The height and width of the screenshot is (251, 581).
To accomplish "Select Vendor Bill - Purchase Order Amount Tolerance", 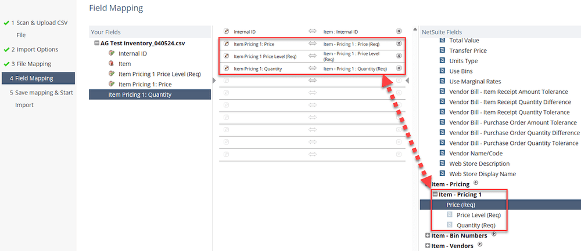I will (513, 122).
